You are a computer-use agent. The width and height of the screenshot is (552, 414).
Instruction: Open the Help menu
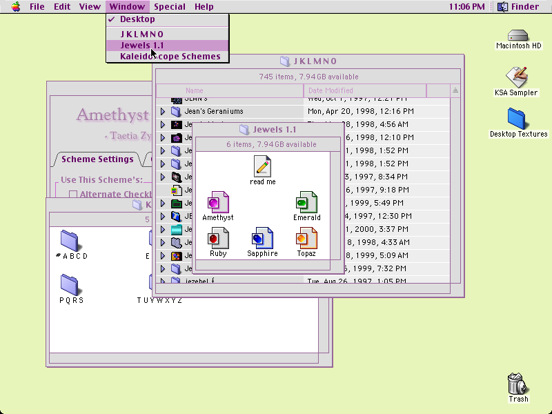(x=204, y=7)
